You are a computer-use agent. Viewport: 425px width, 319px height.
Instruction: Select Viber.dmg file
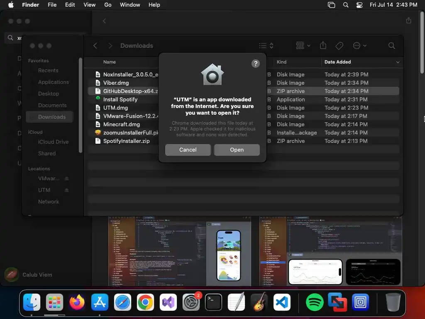point(243,83)
